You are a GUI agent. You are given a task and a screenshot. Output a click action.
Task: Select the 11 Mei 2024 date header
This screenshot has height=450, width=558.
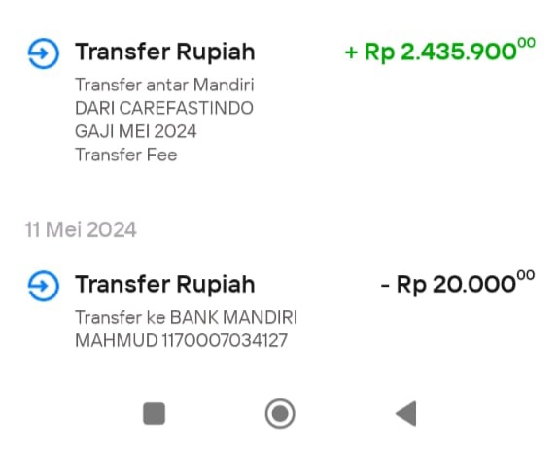81,229
